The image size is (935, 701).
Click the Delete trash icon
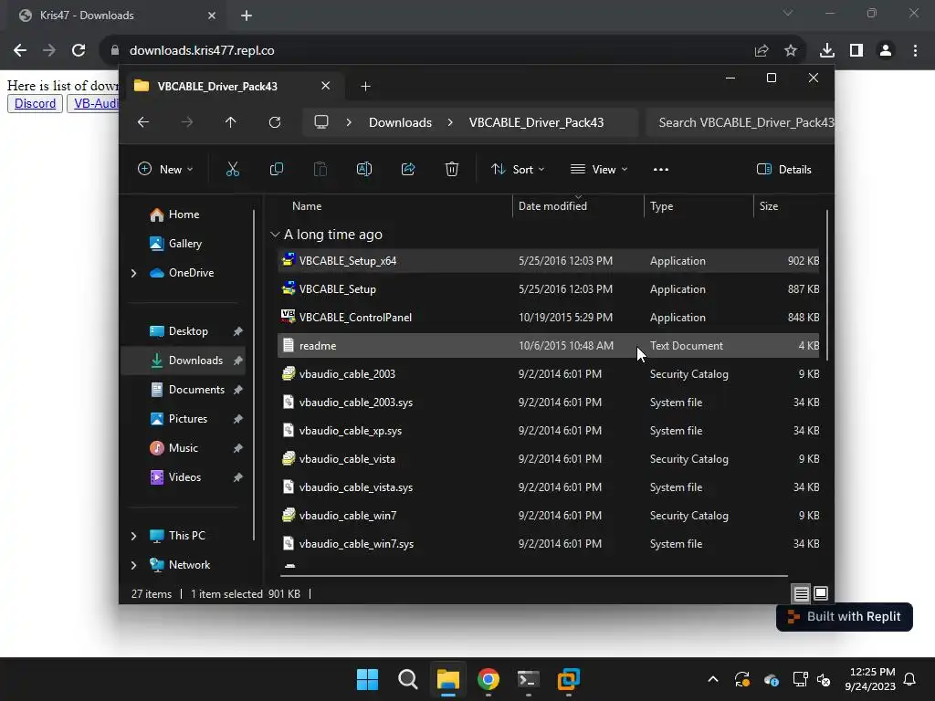[x=451, y=169]
